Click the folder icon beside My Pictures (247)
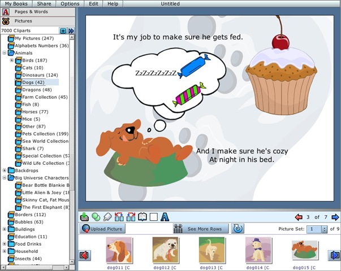Screen dimensions: 341x271 coord(11,38)
